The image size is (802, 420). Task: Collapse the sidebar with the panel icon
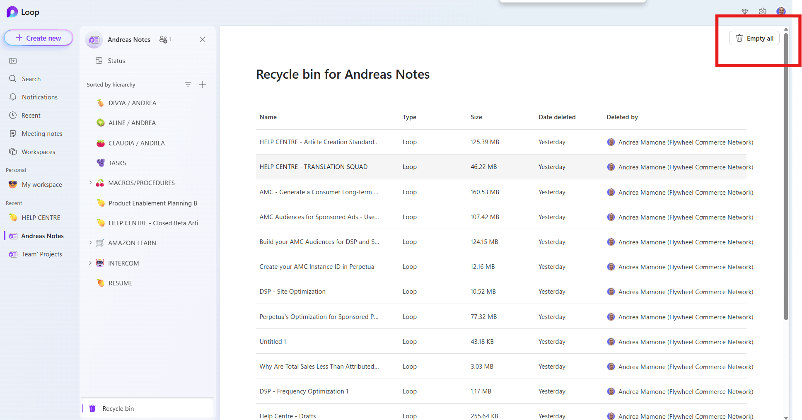13,60
